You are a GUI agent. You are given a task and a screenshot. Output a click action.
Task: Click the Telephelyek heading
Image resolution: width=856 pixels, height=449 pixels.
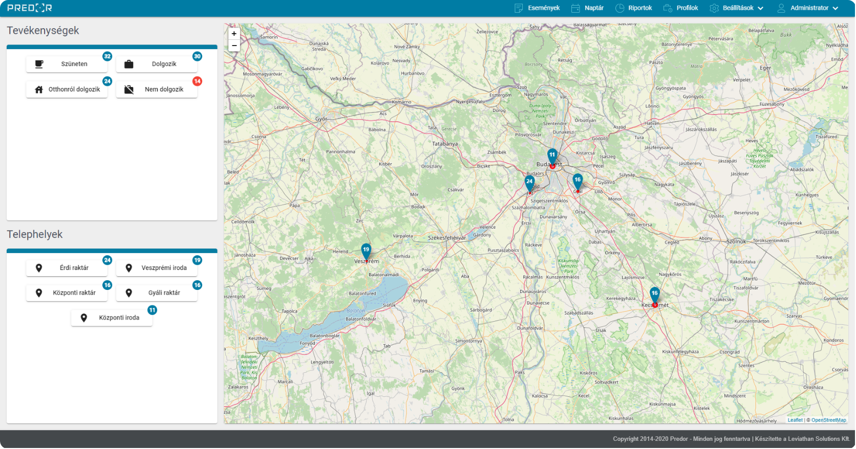pos(35,235)
